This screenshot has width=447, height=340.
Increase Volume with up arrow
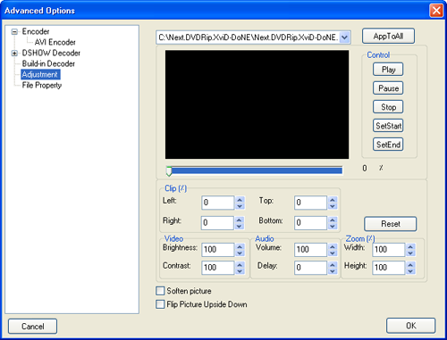pos(333,246)
